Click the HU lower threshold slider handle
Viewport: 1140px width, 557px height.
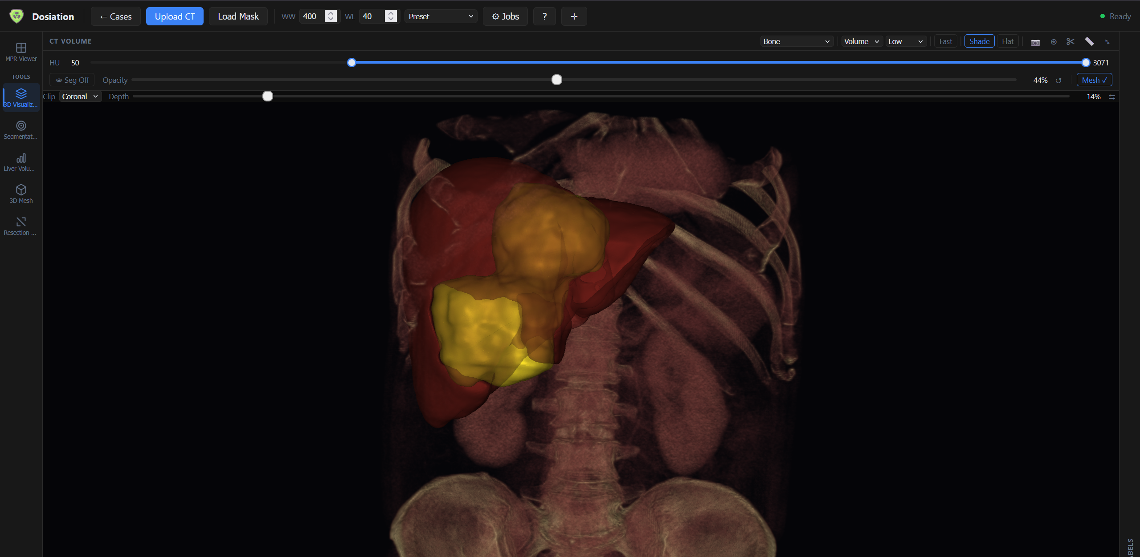coord(351,63)
